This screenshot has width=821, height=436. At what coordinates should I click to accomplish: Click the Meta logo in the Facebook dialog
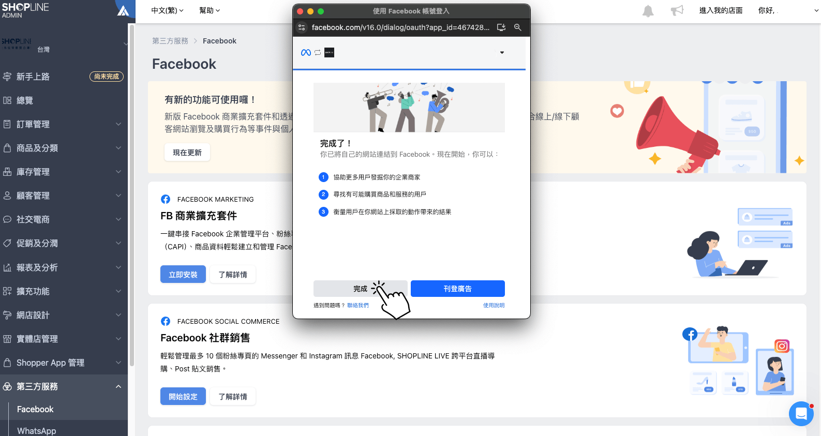(306, 52)
